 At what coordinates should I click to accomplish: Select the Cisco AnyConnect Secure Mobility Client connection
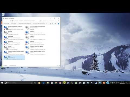(36, 28)
